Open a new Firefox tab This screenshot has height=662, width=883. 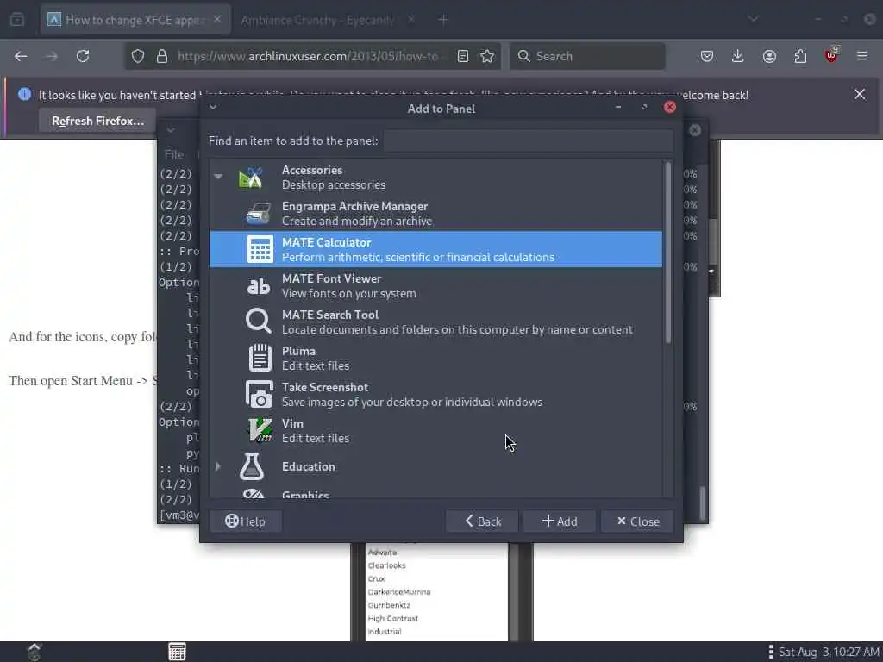443,20
